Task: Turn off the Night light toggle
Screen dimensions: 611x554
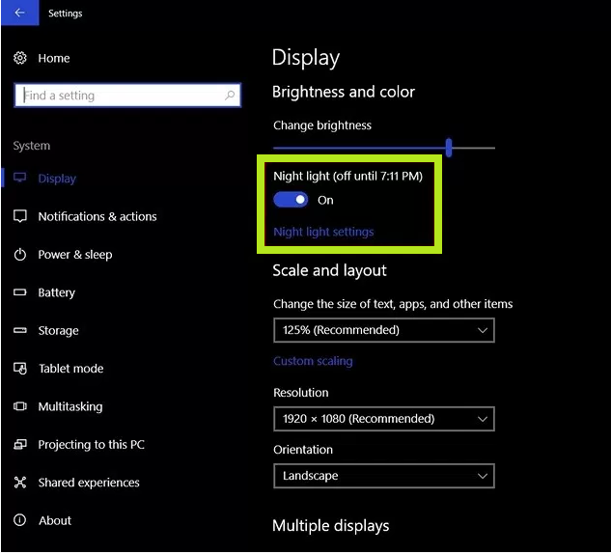Action: 291,200
